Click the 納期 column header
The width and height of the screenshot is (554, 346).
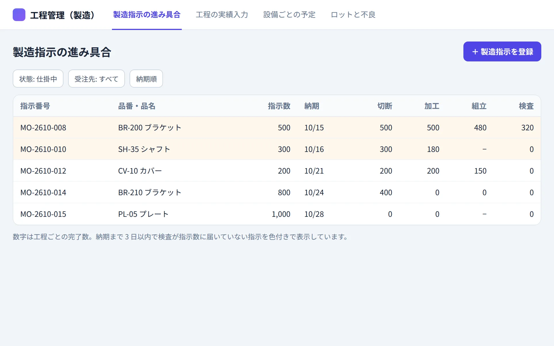pyautogui.click(x=312, y=106)
